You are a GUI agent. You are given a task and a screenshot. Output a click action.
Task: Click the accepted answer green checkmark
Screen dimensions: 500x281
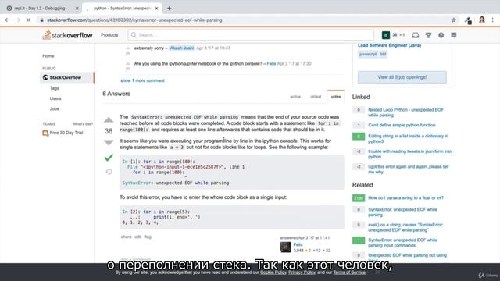pos(109,158)
